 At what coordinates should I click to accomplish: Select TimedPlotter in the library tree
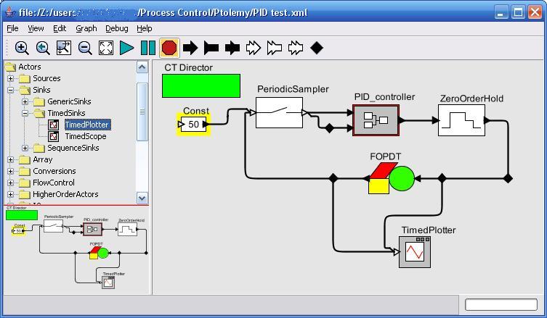coord(86,125)
